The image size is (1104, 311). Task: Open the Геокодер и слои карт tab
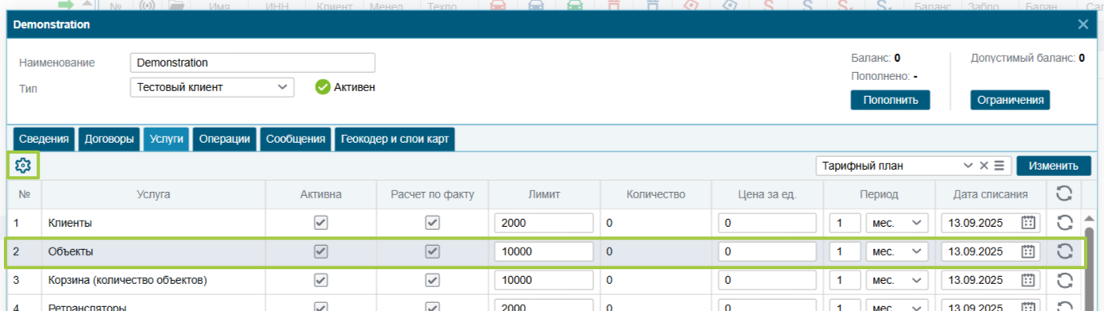[394, 139]
